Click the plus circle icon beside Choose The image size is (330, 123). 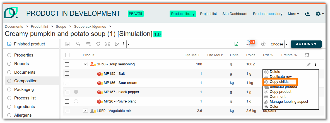click(263, 44)
